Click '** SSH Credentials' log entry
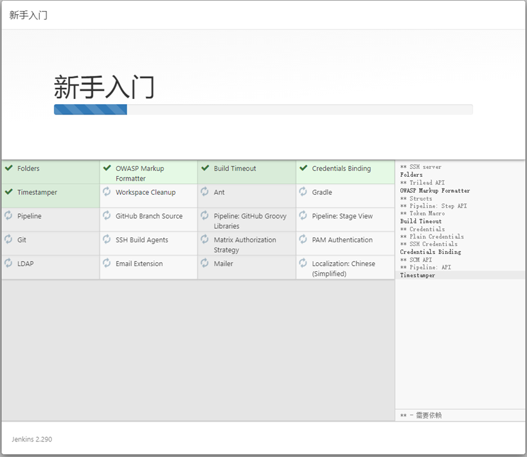This screenshot has width=527, height=457. pyautogui.click(x=429, y=244)
